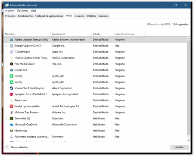Click the iTunesHelper icon
The width and height of the screenshot is (194, 156).
click(12, 52)
